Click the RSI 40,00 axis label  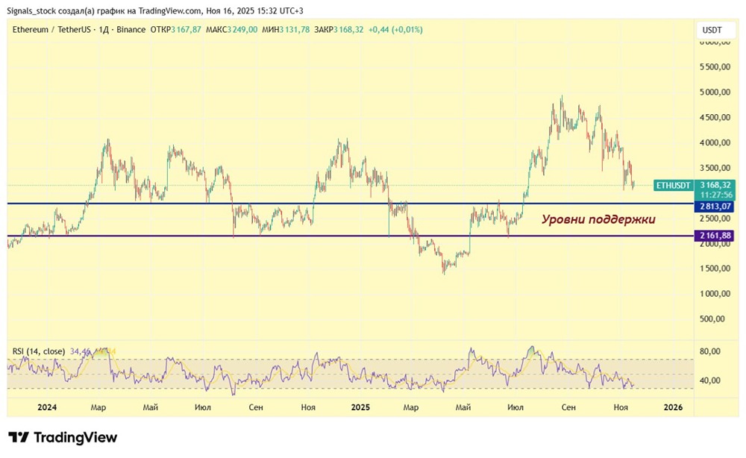[x=710, y=380]
